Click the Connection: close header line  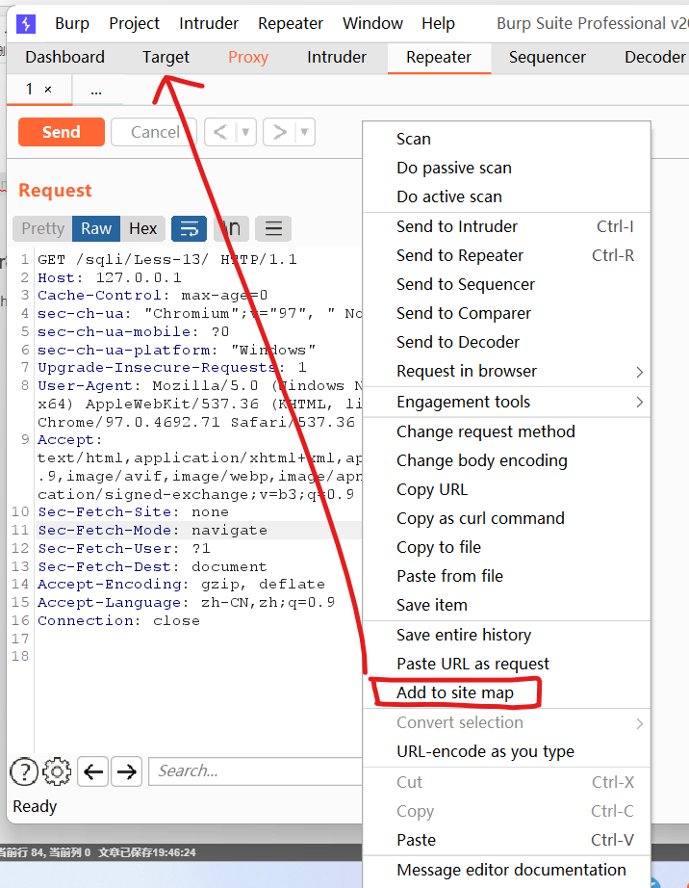point(118,620)
